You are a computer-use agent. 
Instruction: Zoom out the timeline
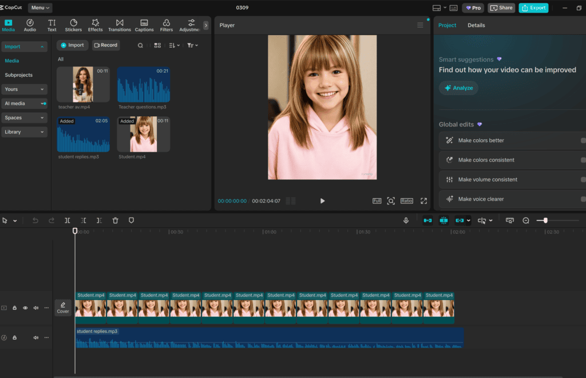526,220
